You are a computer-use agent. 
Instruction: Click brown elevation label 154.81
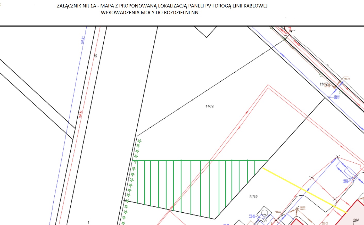pos(277,212)
